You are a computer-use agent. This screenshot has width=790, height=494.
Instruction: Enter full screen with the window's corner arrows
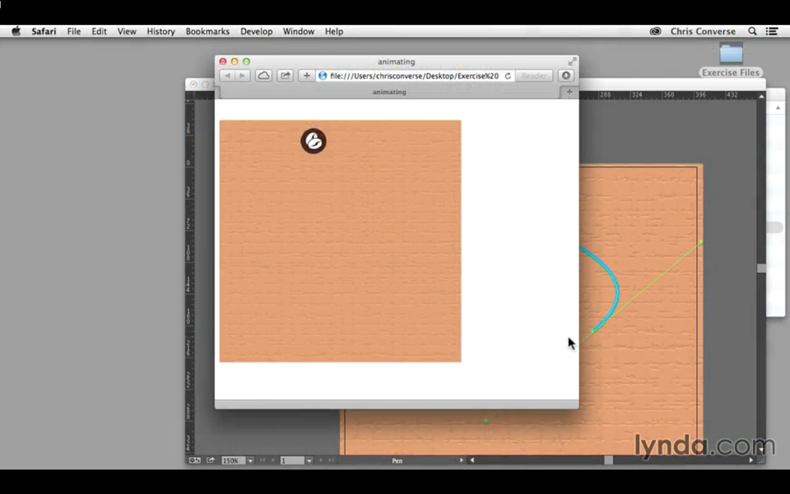[572, 61]
